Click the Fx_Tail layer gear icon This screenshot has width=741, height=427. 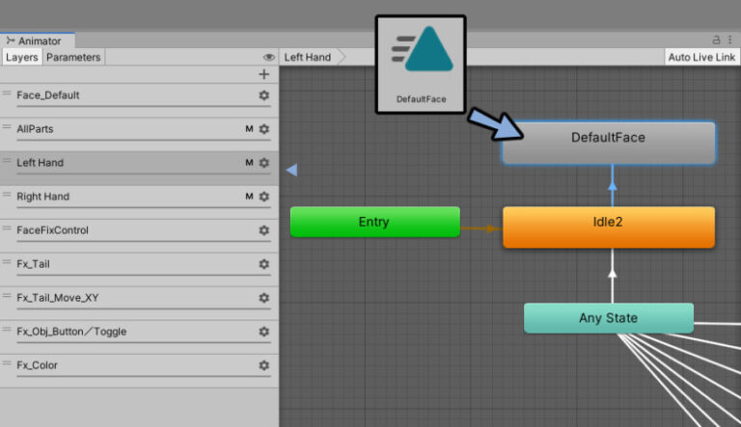pyautogui.click(x=263, y=264)
